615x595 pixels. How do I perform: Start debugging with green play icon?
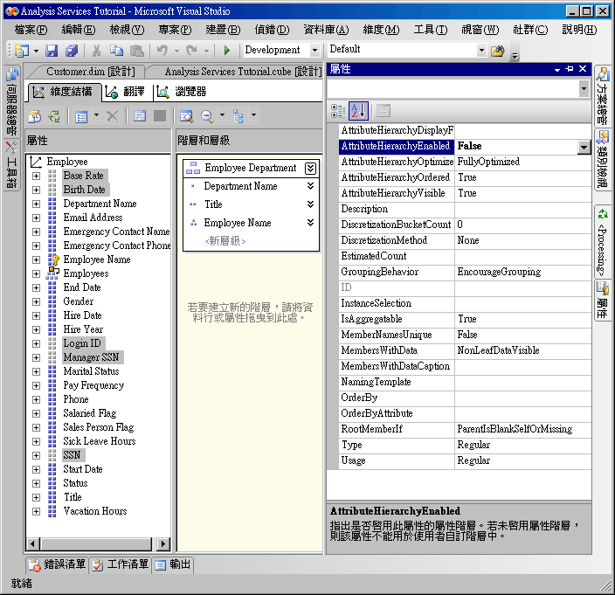coord(227,50)
